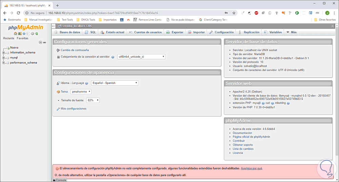Click the AdBlock Plus extension icon
Viewport: 339px width, 182px height.
coord(256,13)
